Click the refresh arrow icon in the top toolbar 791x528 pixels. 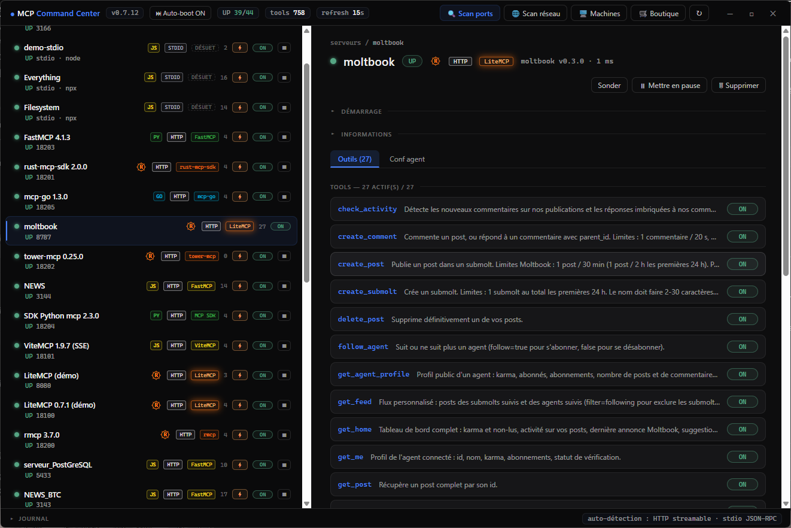[x=699, y=13]
